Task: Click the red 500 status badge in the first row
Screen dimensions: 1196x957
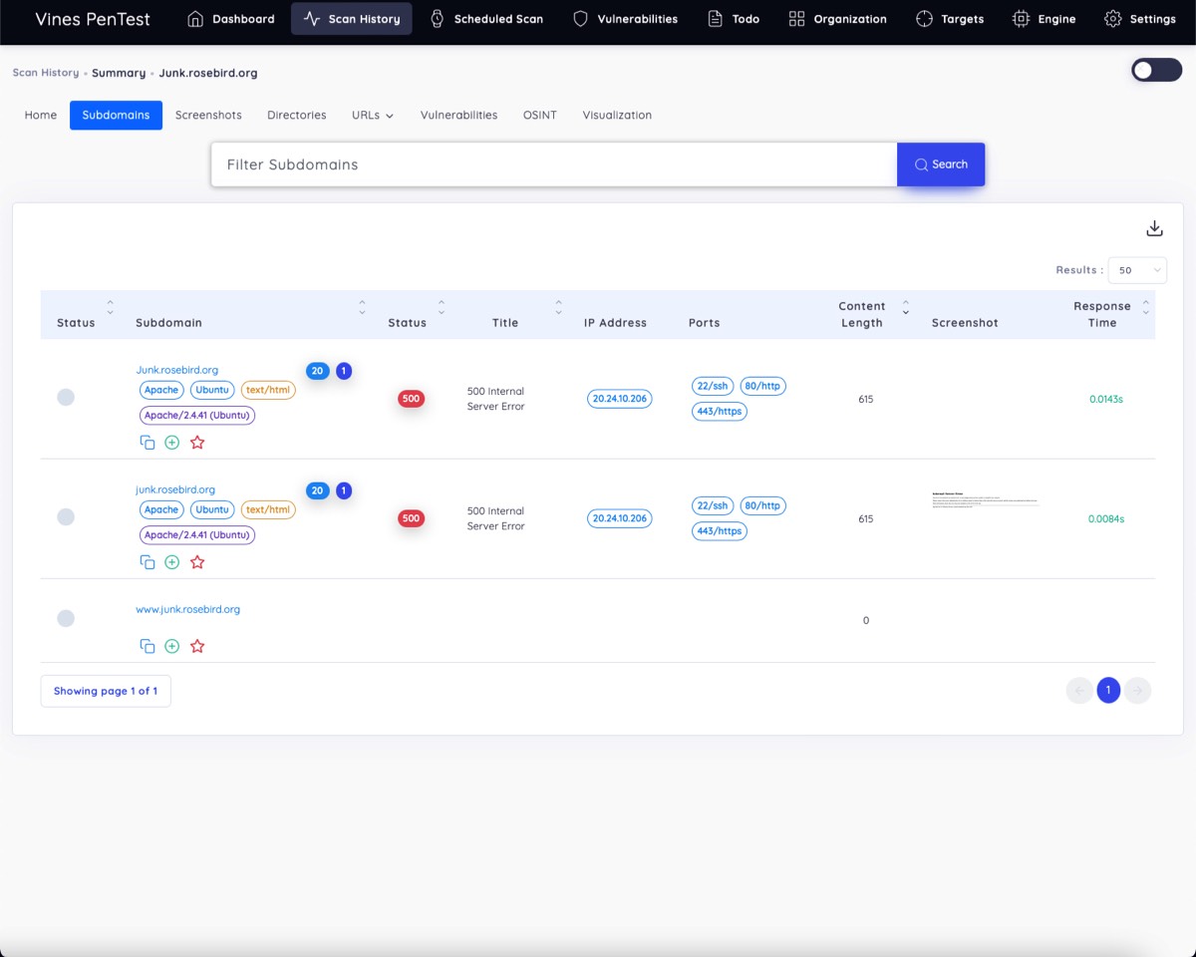Action: tap(411, 399)
